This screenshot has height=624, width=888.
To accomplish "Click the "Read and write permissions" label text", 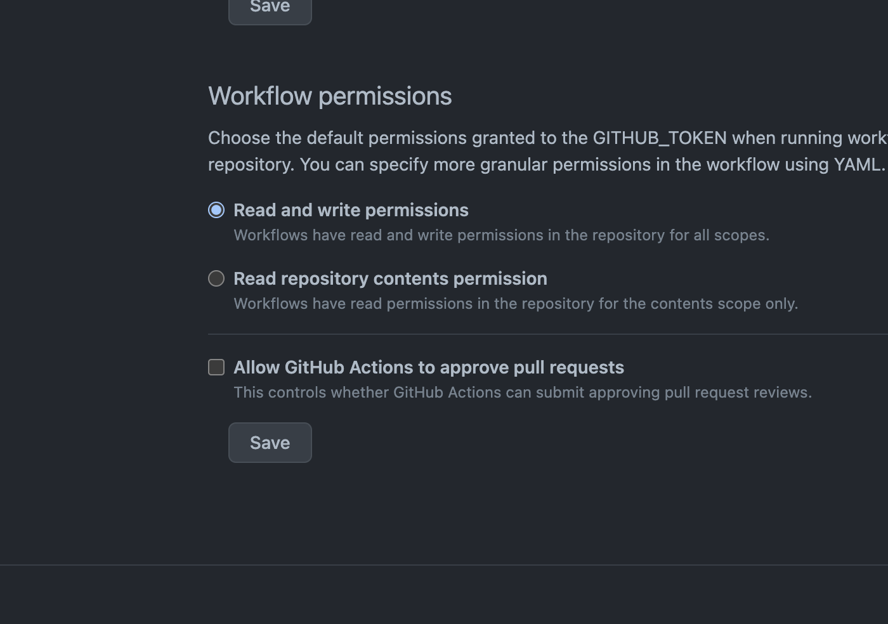I will click(x=351, y=210).
